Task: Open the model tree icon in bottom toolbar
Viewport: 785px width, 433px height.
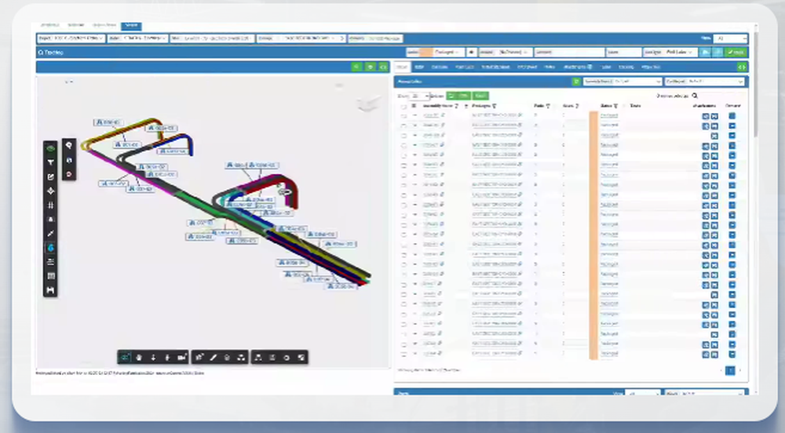Action: click(x=257, y=357)
